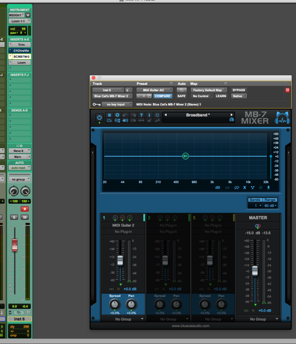This screenshot has height=344, width=296.
Task: Click band 1 fader handle
Action: pyautogui.click(x=120, y=261)
